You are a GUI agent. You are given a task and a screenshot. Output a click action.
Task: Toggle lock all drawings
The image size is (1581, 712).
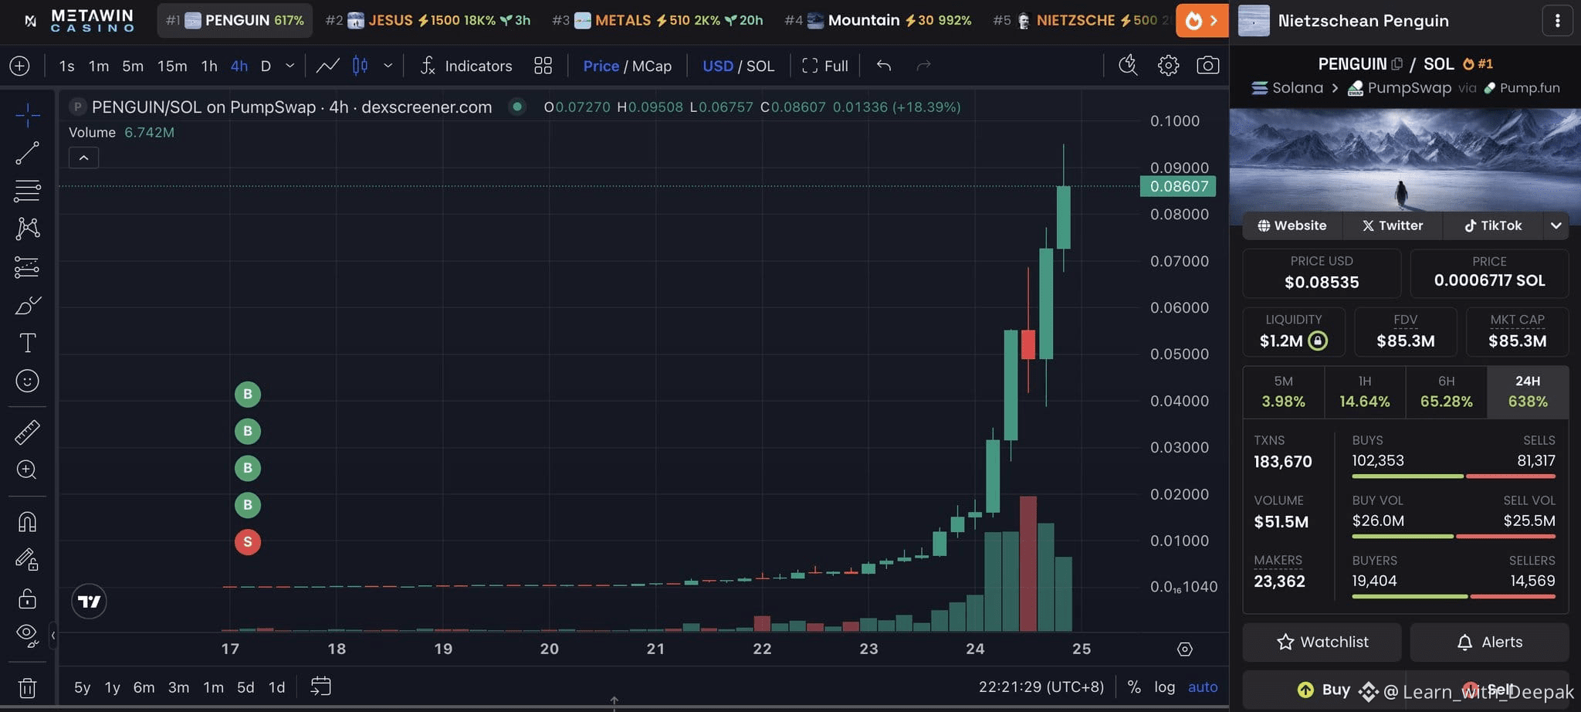[x=27, y=598]
